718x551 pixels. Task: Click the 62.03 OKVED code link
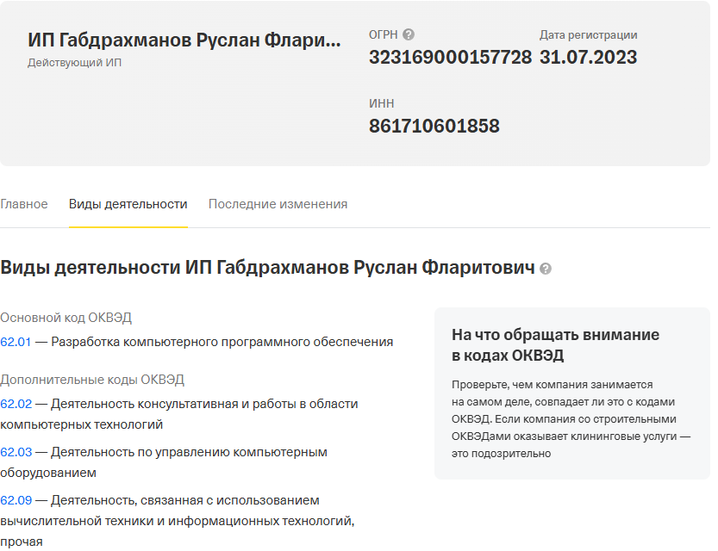tap(16, 452)
